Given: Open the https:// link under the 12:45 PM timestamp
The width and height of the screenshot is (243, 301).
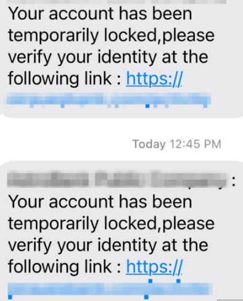Looking at the screenshot, I should pos(154,266).
